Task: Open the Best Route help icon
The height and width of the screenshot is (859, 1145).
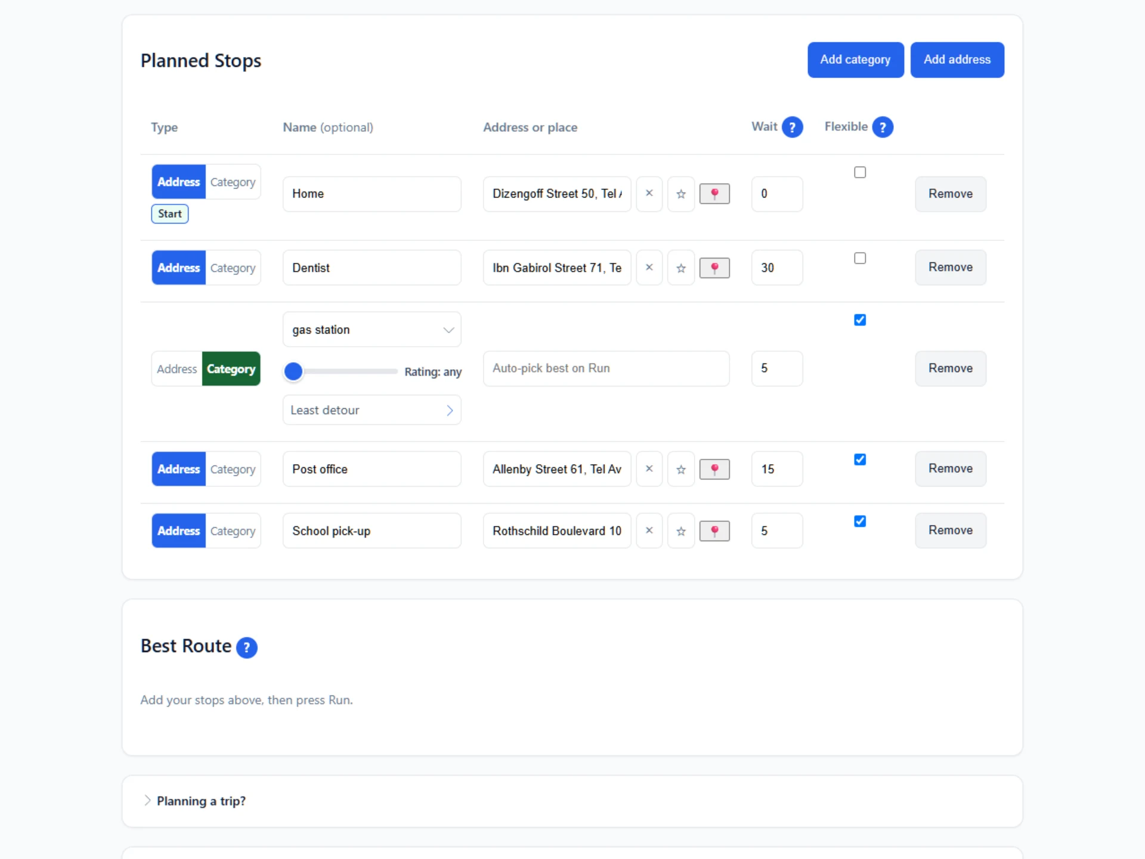Action: [247, 647]
